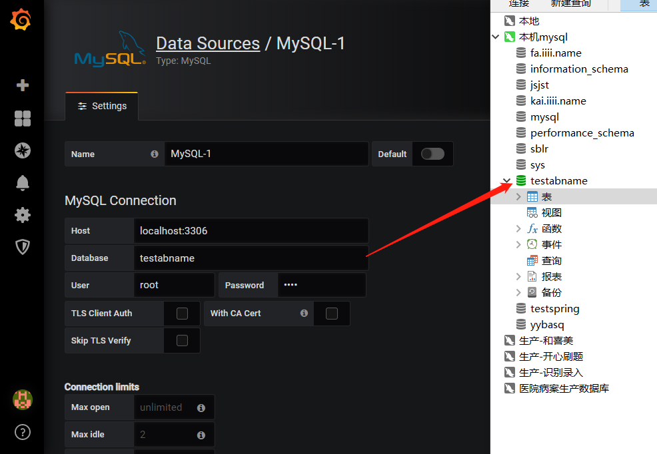Select the yybasq database
657x454 pixels.
click(547, 325)
